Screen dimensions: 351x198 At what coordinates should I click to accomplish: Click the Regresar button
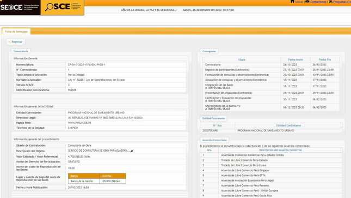[x=16, y=42]
